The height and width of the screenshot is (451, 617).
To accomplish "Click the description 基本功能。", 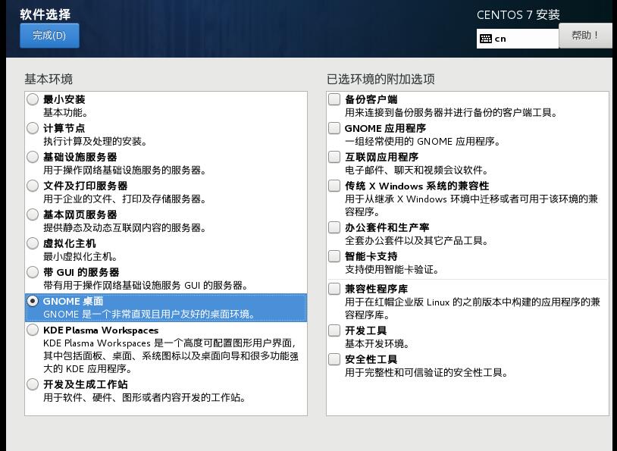I will (65, 112).
